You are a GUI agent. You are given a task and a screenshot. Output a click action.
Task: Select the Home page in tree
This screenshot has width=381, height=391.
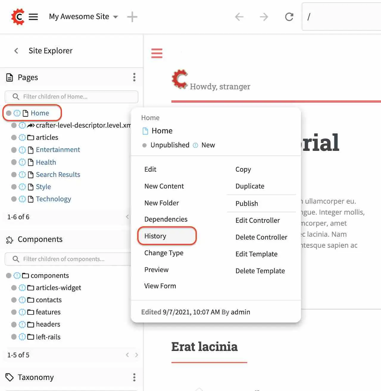coord(40,113)
